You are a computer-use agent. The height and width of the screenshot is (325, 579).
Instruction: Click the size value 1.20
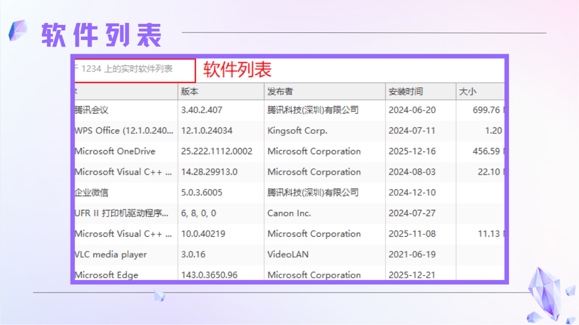494,130
